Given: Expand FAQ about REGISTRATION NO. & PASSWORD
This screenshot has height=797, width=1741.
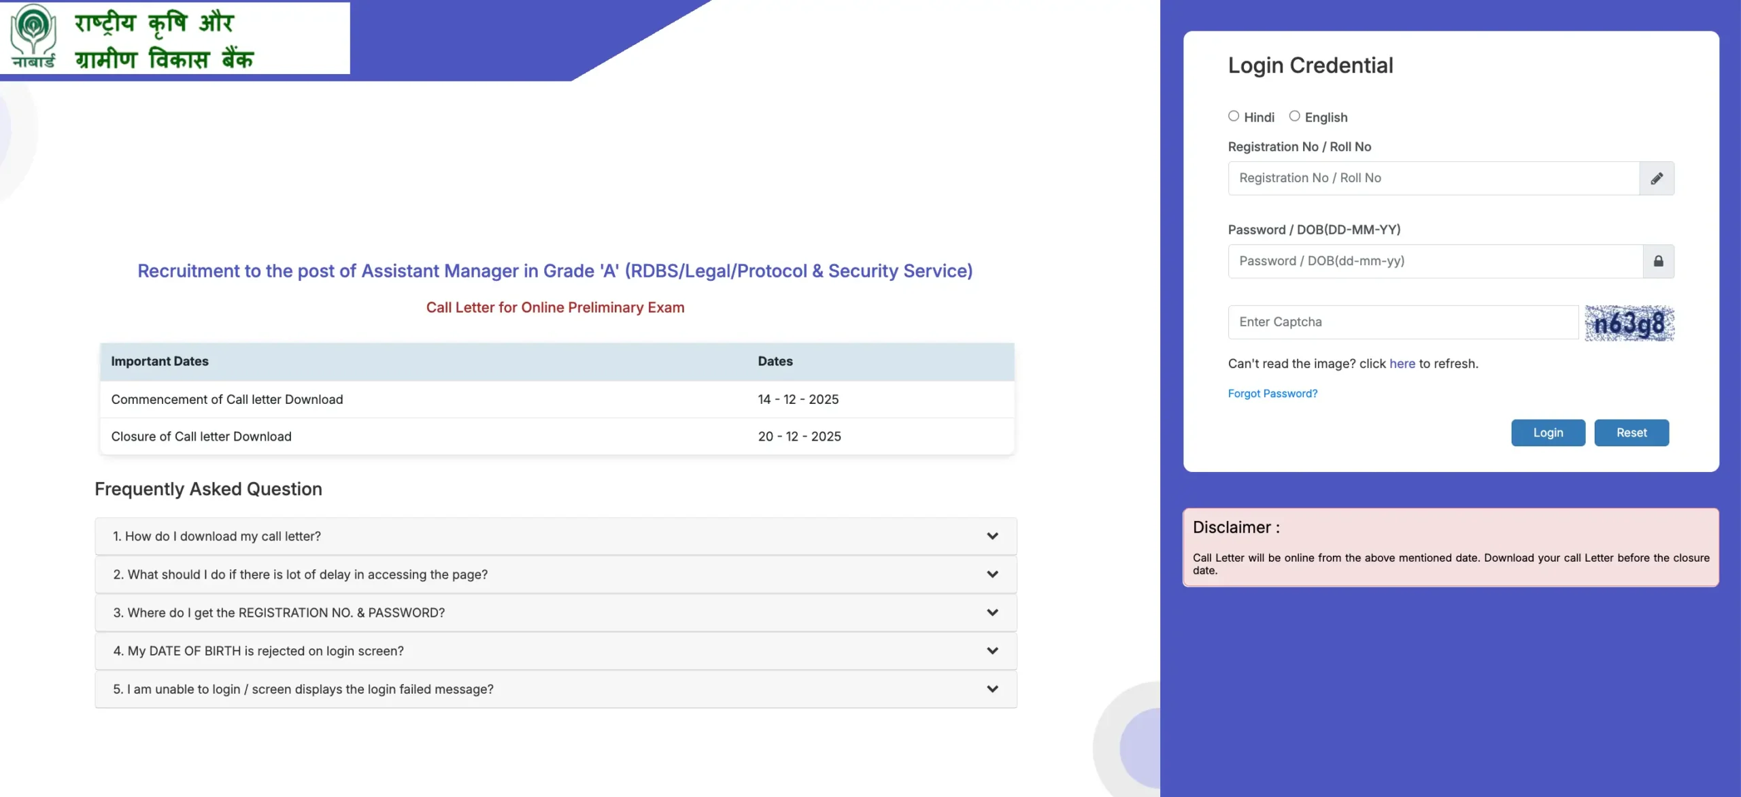Looking at the screenshot, I should [279, 613].
